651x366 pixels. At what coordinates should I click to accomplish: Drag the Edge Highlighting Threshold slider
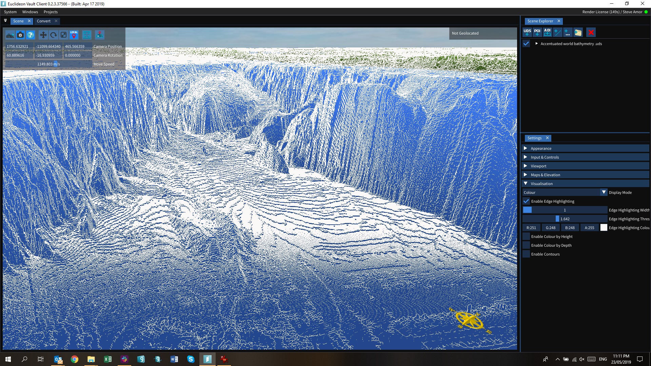(x=557, y=219)
